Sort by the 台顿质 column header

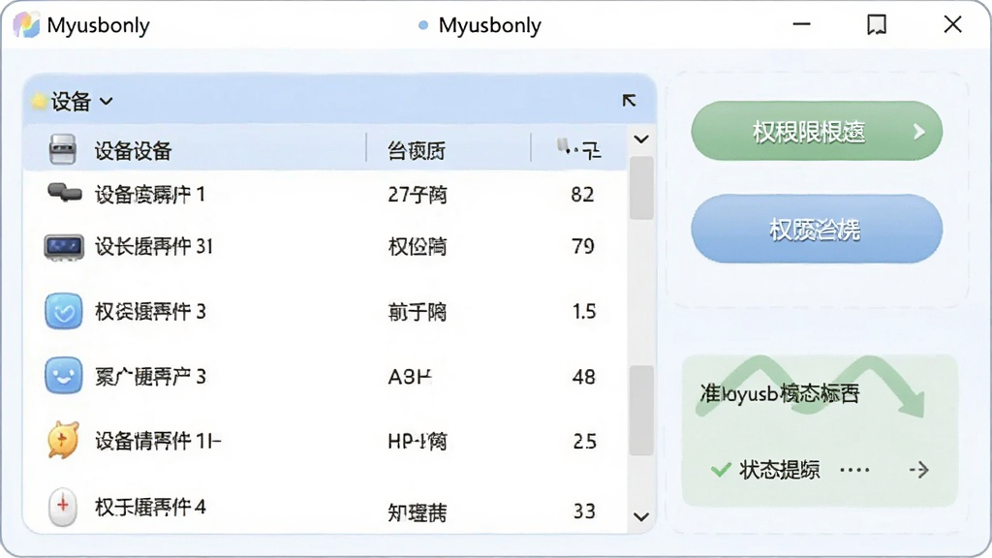(x=417, y=150)
